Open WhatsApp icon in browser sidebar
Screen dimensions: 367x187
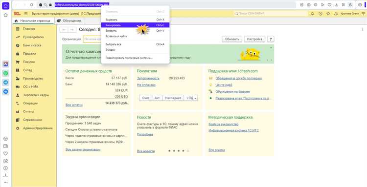click(x=5, y=73)
